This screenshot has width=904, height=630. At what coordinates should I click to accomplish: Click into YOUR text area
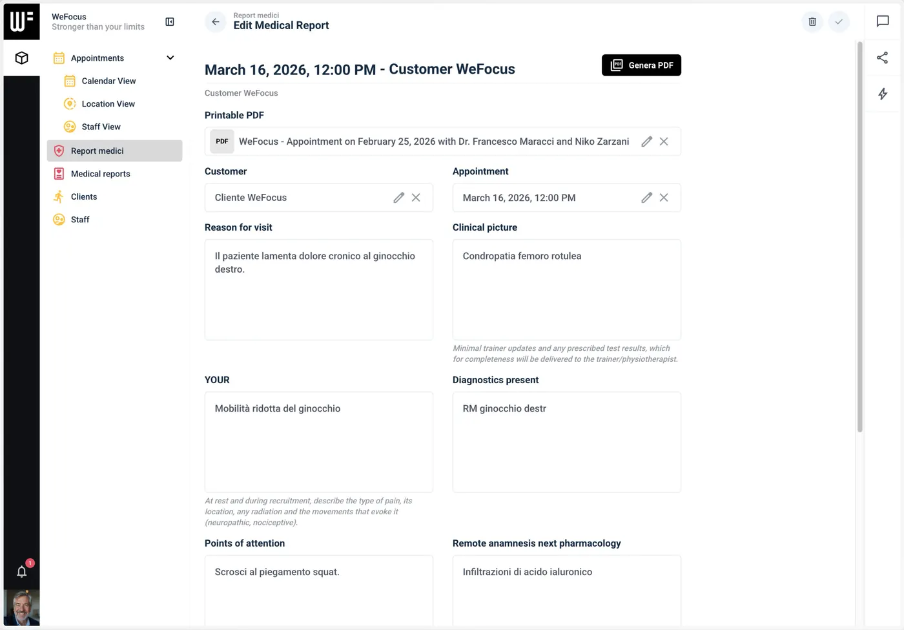click(x=319, y=442)
